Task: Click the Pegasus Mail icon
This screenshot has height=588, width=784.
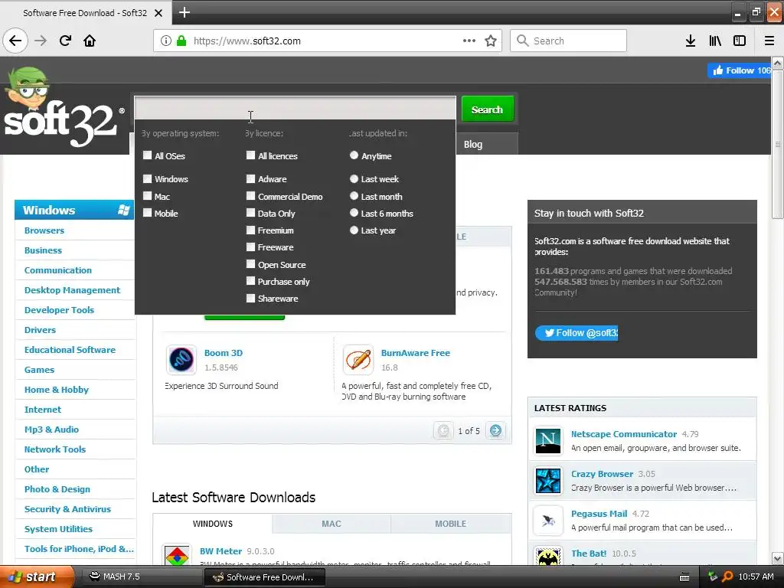Action: (x=548, y=521)
